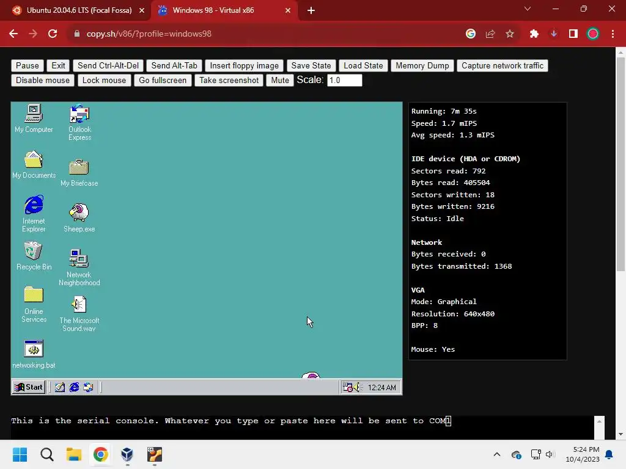
Task: Open the Extensions puzzle menu
Action: point(534,34)
